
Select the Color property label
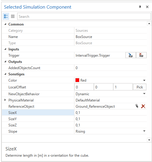(12, 80)
